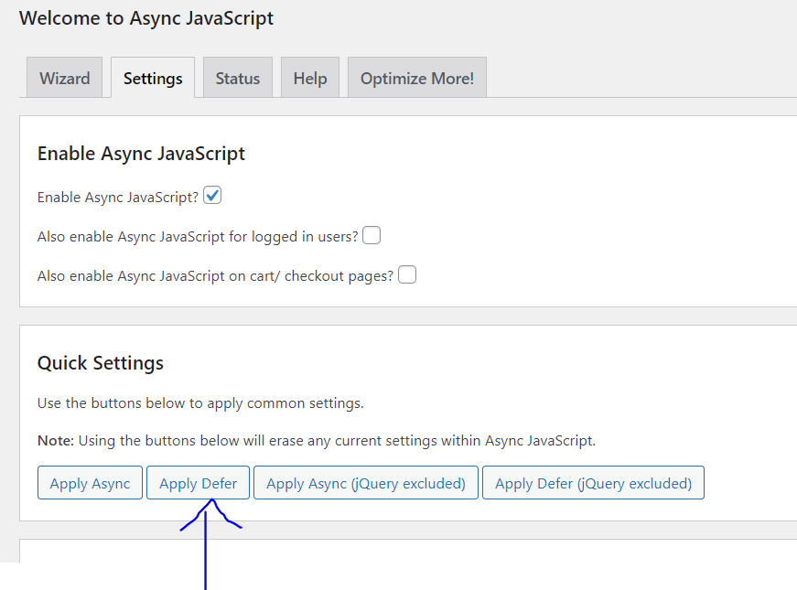The height and width of the screenshot is (590, 797).
Task: Select 'Also enable Async JavaScript on cart/ checkout pages?' label
Action: [x=216, y=276]
